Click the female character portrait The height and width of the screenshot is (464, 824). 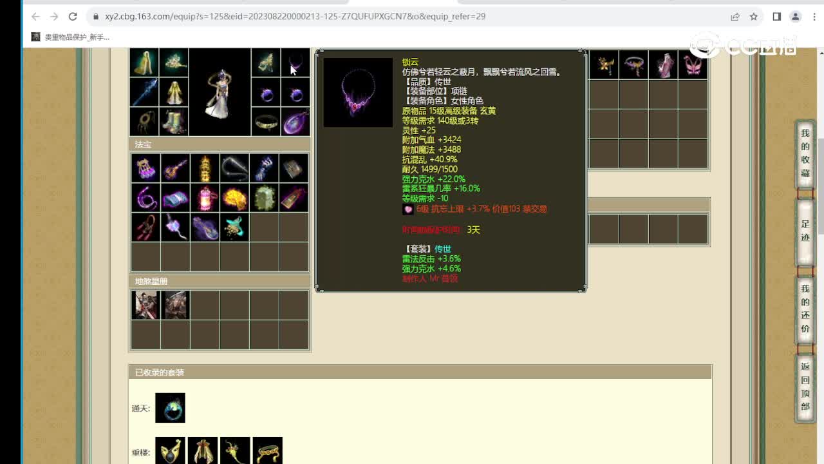point(220,92)
